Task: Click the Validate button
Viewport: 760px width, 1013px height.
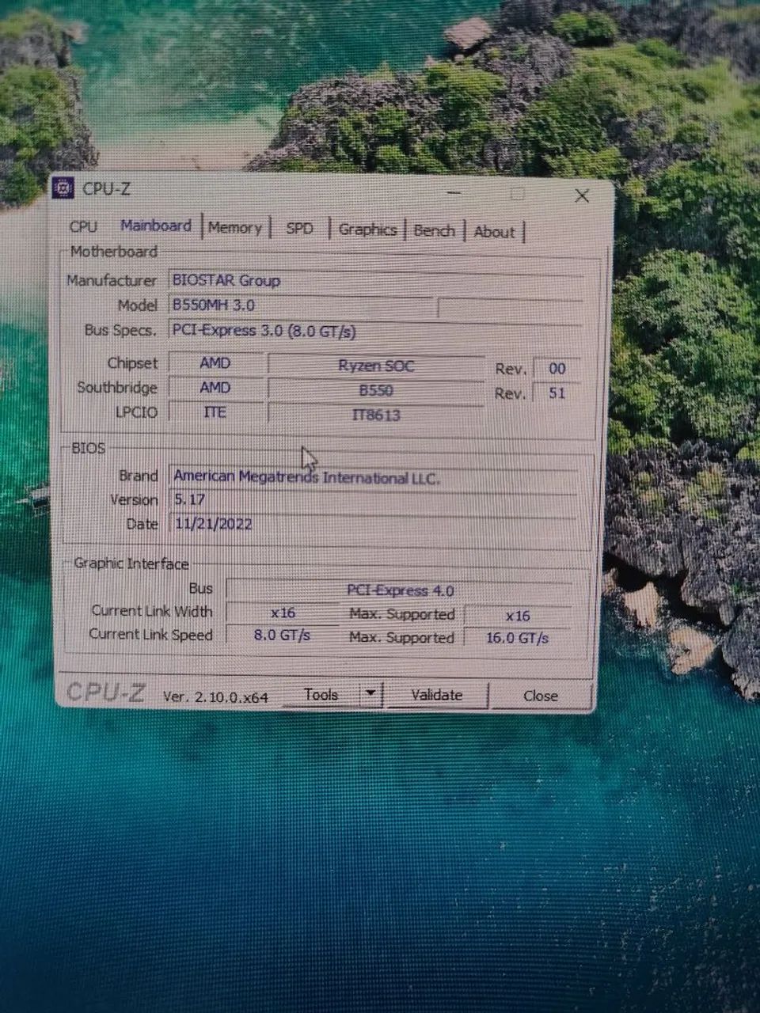Action: click(x=436, y=695)
